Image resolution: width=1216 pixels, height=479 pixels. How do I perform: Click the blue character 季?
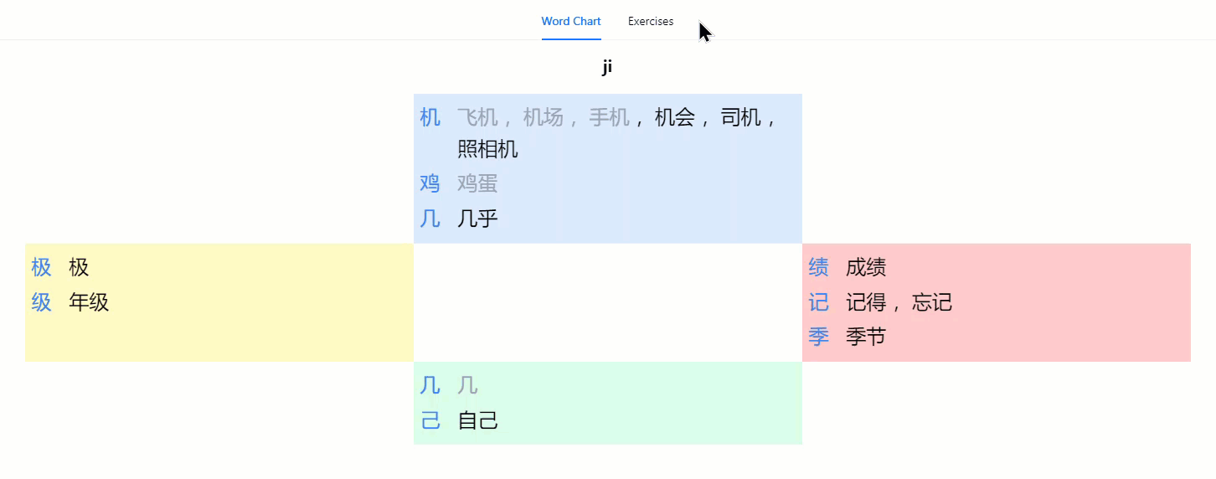[x=818, y=337]
